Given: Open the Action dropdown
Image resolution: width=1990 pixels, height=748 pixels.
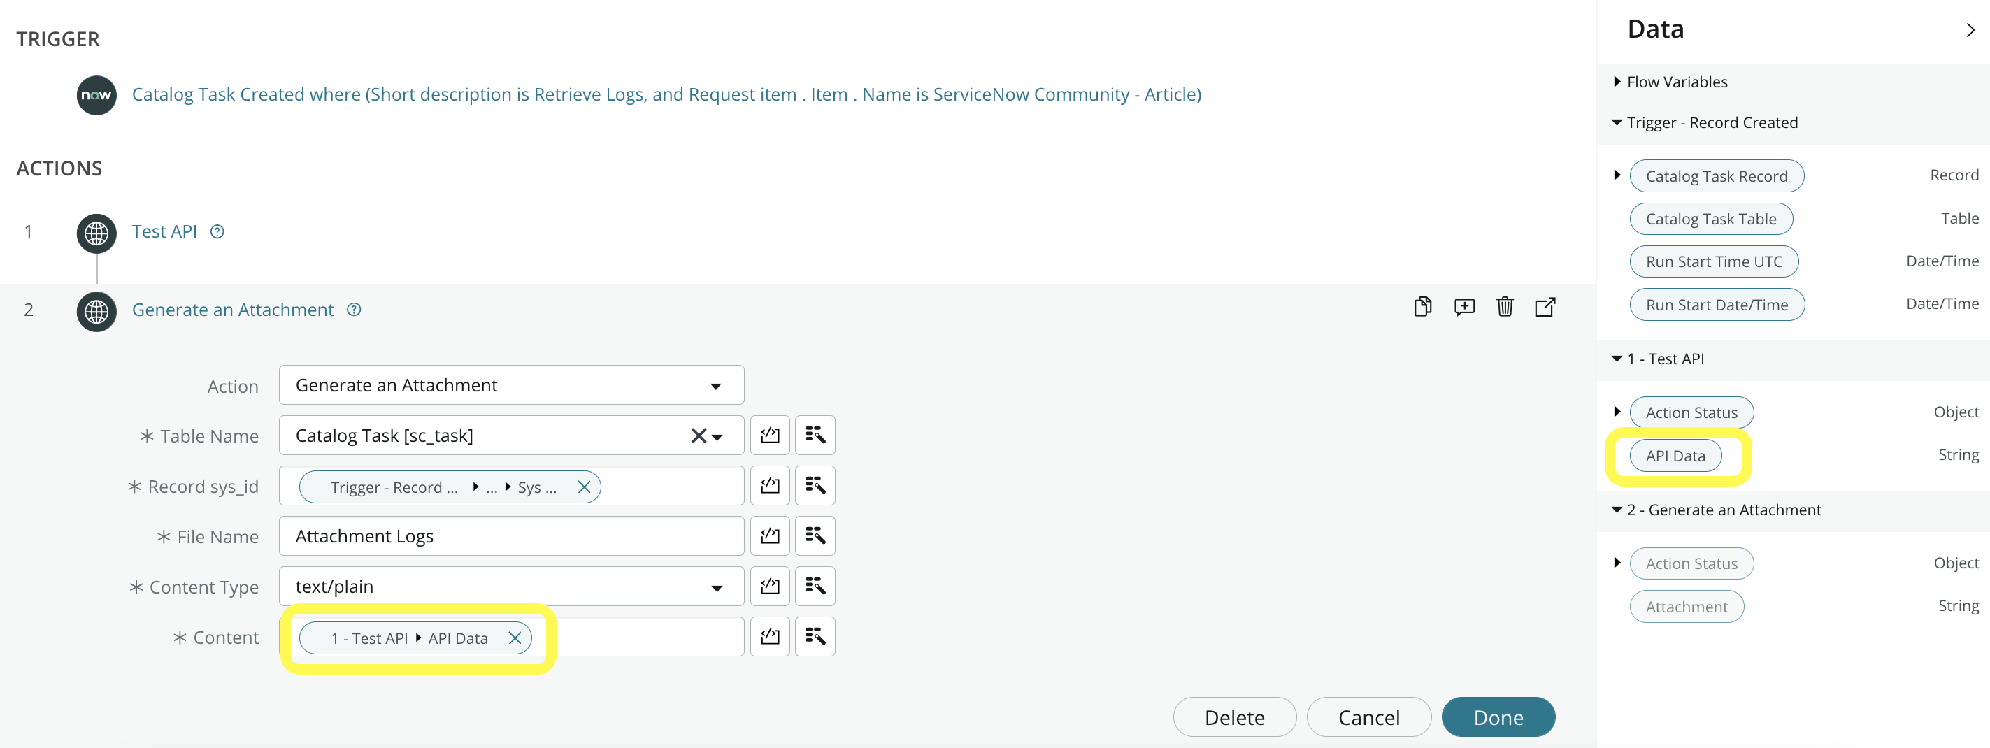Looking at the screenshot, I should pyautogui.click(x=511, y=386).
